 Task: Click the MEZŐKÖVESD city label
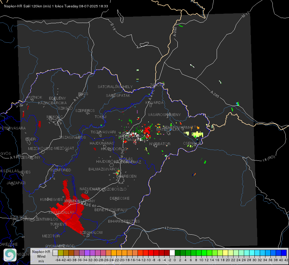(x=40, y=148)
